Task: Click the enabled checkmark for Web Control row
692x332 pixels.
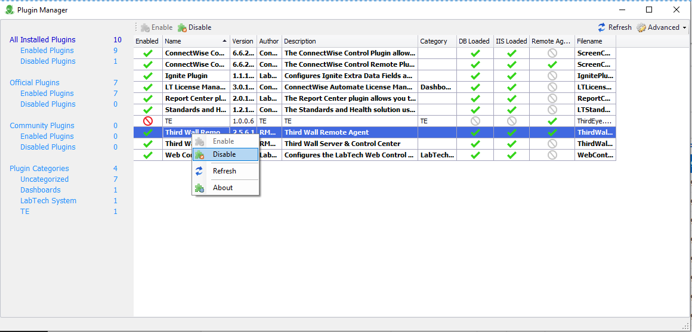Action: click(x=149, y=155)
